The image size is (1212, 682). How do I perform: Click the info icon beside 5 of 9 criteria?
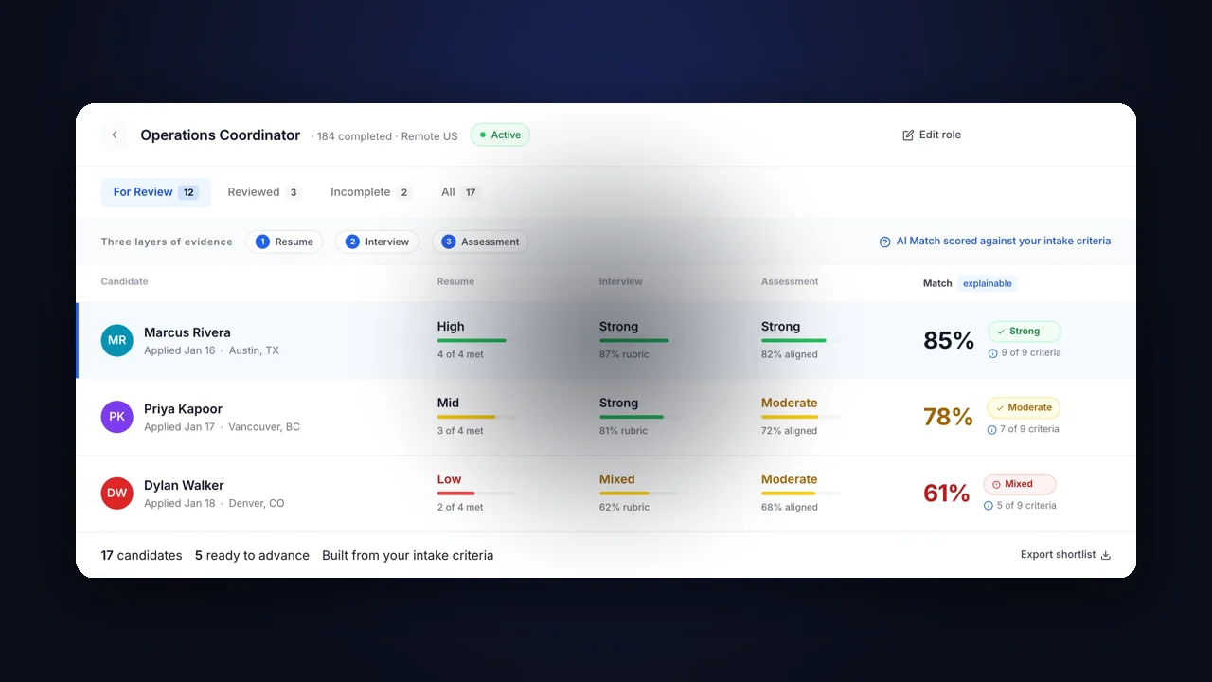coord(989,506)
